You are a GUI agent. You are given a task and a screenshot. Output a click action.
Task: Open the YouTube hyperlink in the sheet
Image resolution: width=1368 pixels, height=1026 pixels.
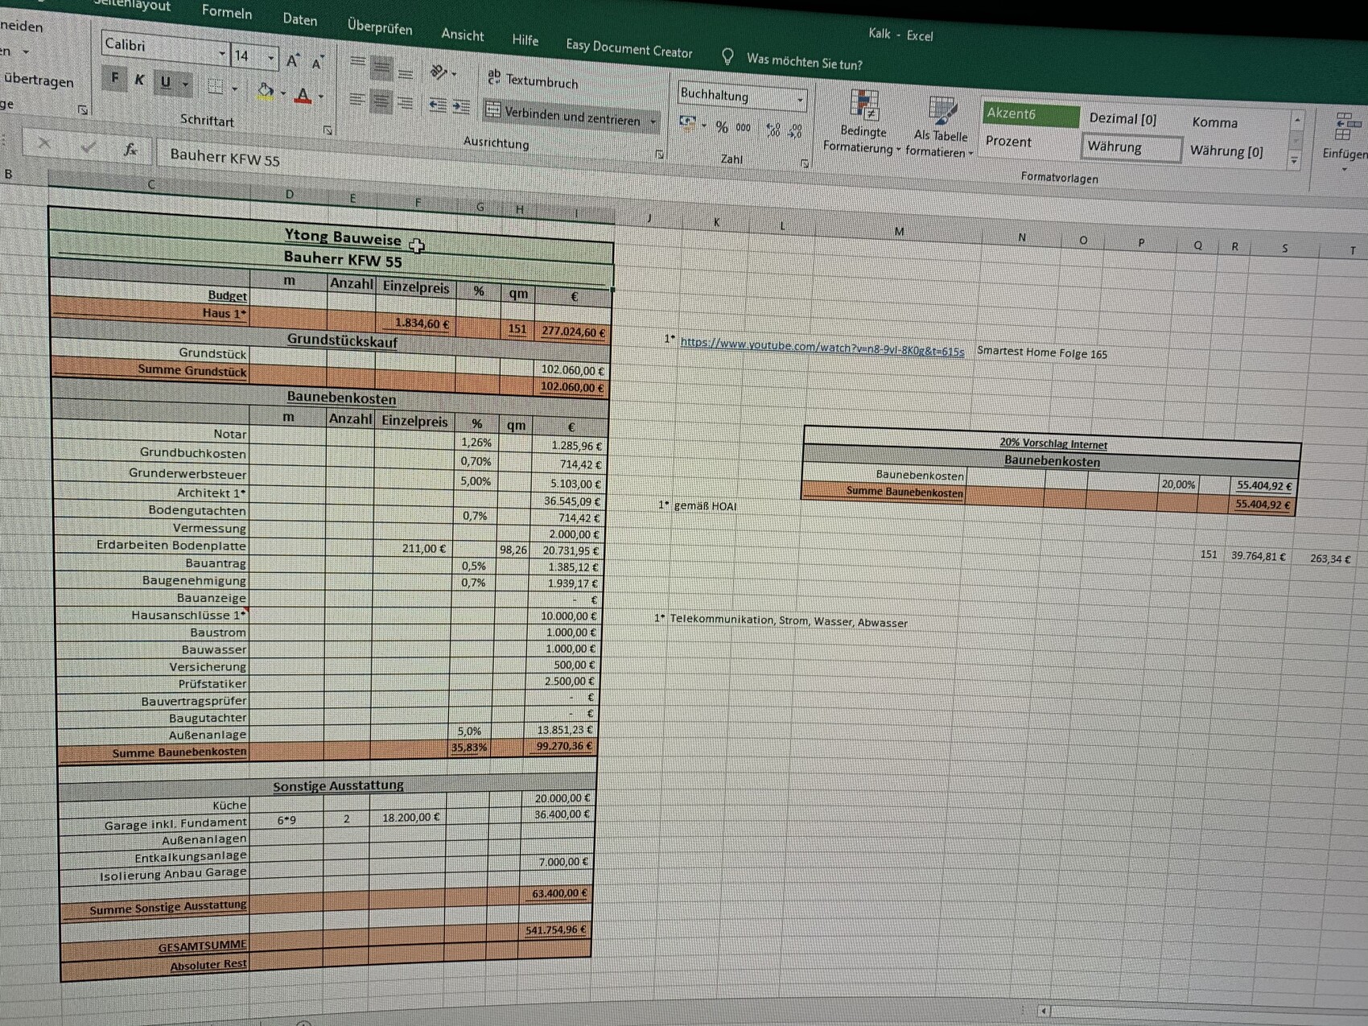tap(821, 347)
